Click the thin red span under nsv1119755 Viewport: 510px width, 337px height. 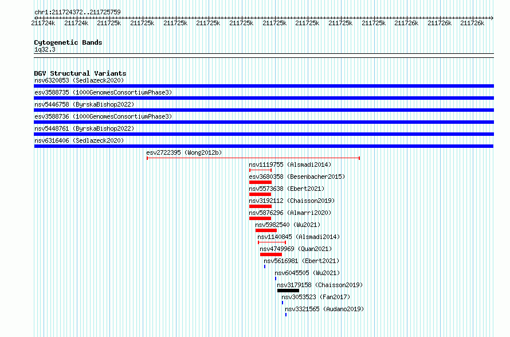coord(260,170)
